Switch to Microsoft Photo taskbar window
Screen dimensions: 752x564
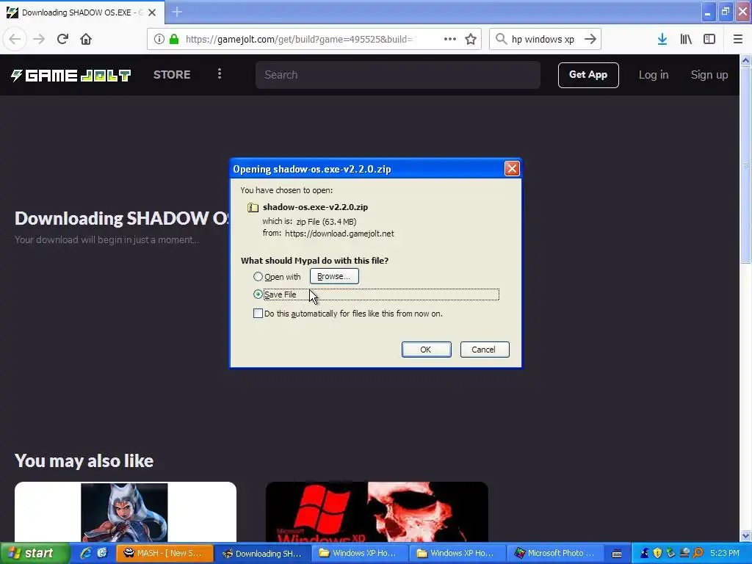555,553
